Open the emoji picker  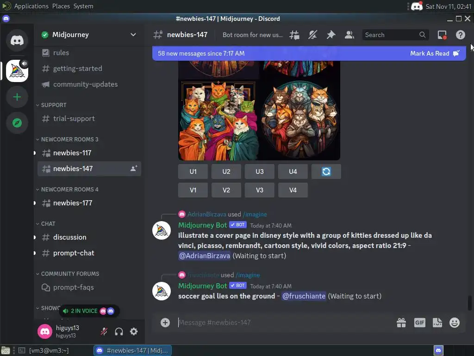tap(455, 323)
